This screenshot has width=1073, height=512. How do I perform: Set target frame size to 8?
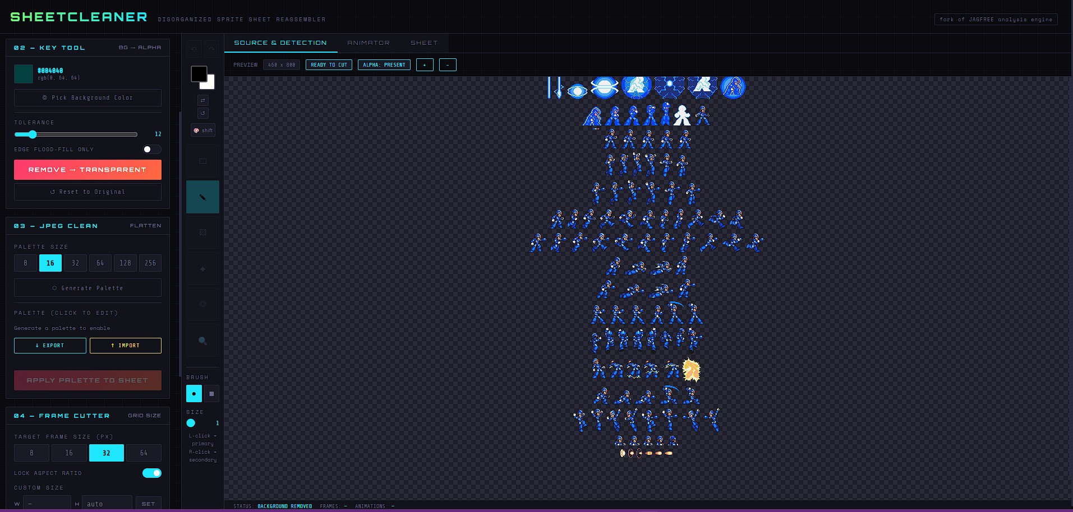tap(31, 453)
